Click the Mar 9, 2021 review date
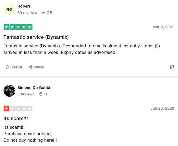This screenshot has width=178, height=146. click(163, 27)
